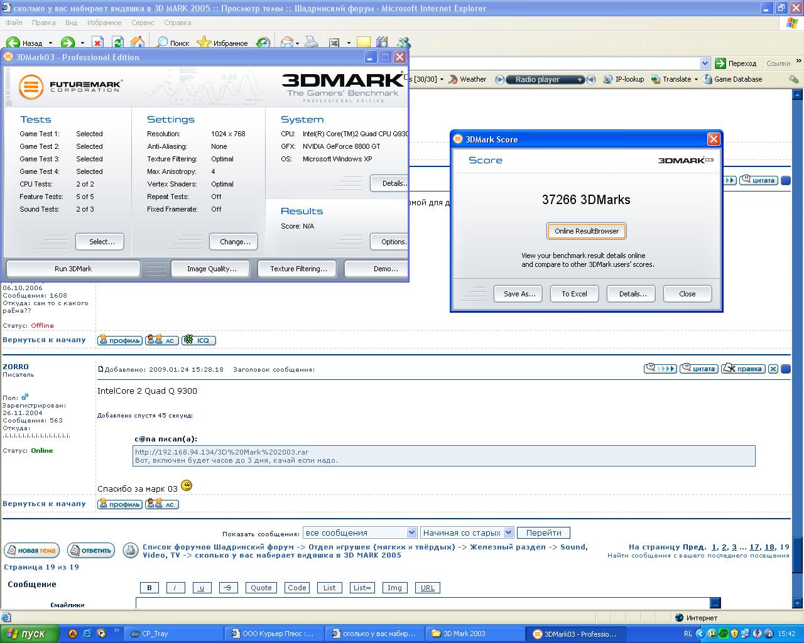Open Image Quality... in 3DMark03

click(212, 269)
